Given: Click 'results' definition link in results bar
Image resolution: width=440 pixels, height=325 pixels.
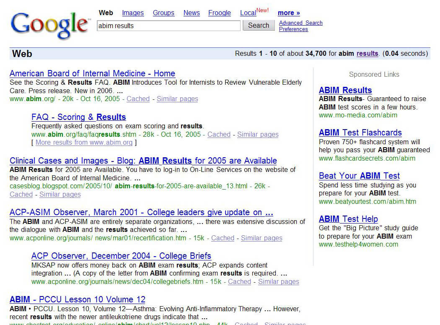Looking at the screenshot, I should pyautogui.click(x=368, y=53).
